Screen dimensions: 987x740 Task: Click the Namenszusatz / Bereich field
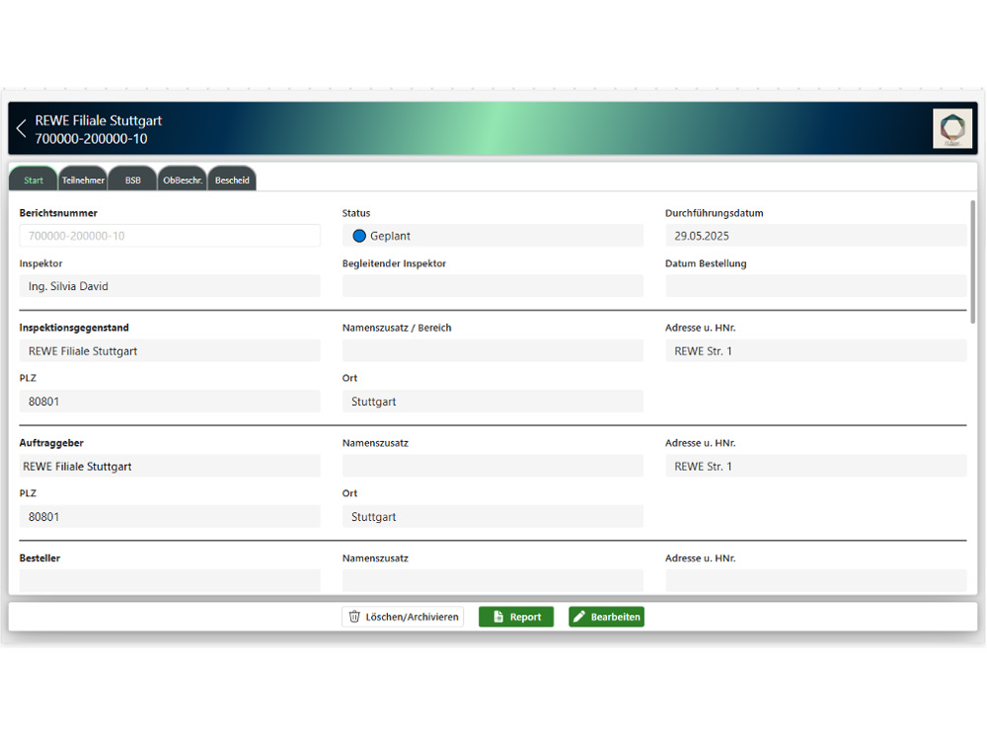click(493, 351)
